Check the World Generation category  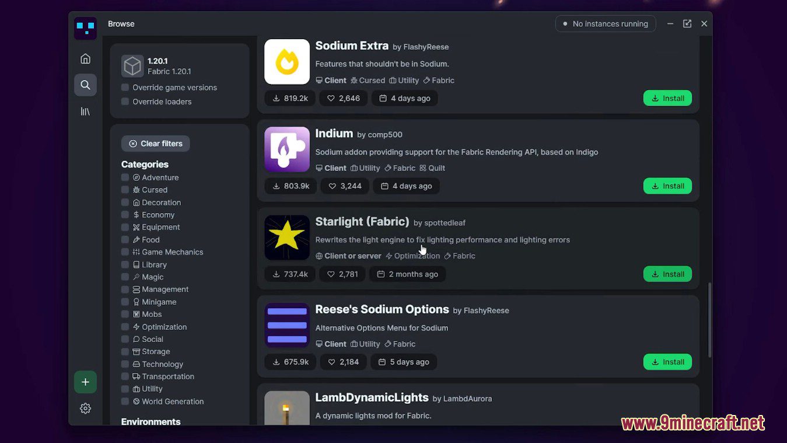[125, 402]
